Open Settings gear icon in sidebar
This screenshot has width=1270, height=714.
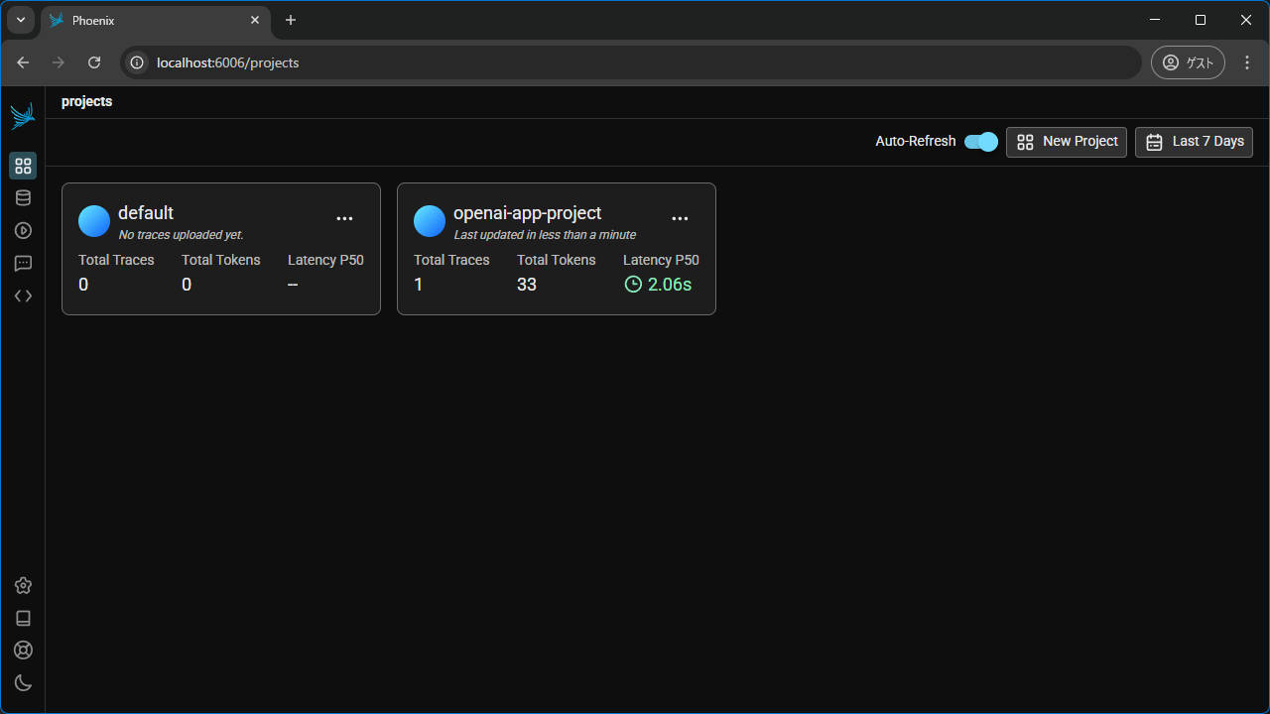click(x=23, y=586)
